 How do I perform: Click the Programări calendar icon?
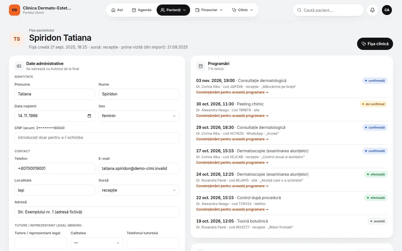[201, 66]
